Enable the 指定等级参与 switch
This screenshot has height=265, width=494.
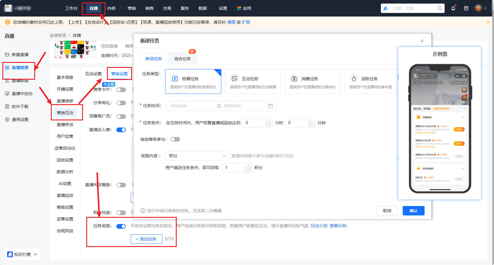[175, 139]
